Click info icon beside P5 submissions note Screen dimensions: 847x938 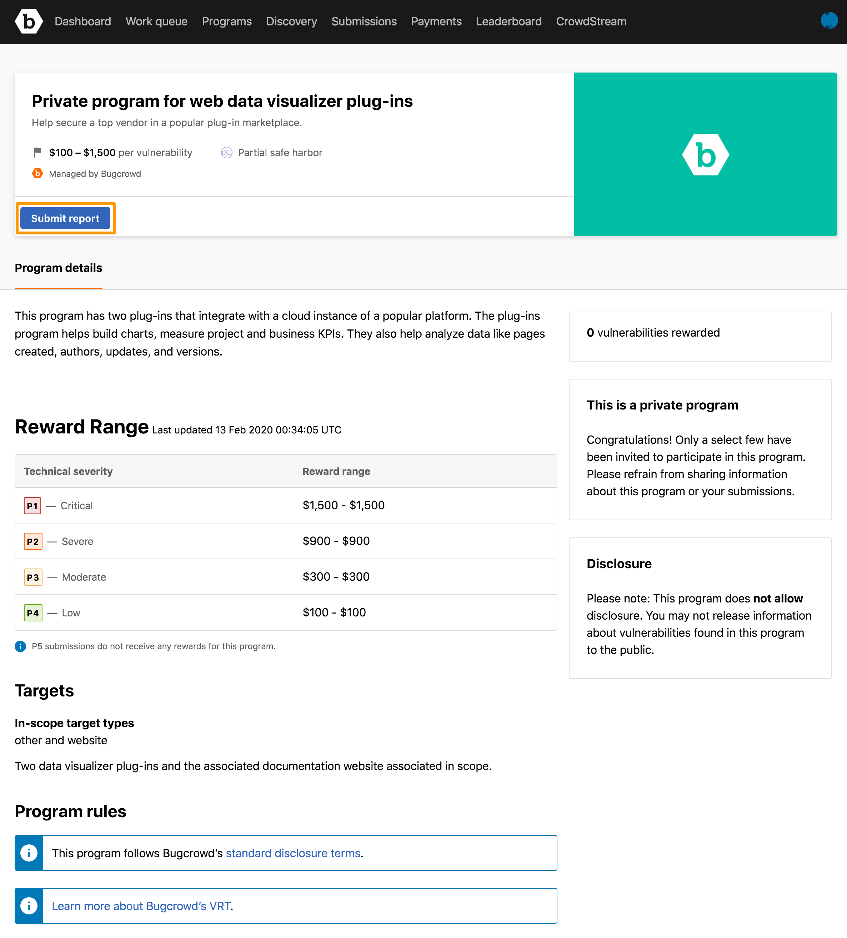point(20,646)
